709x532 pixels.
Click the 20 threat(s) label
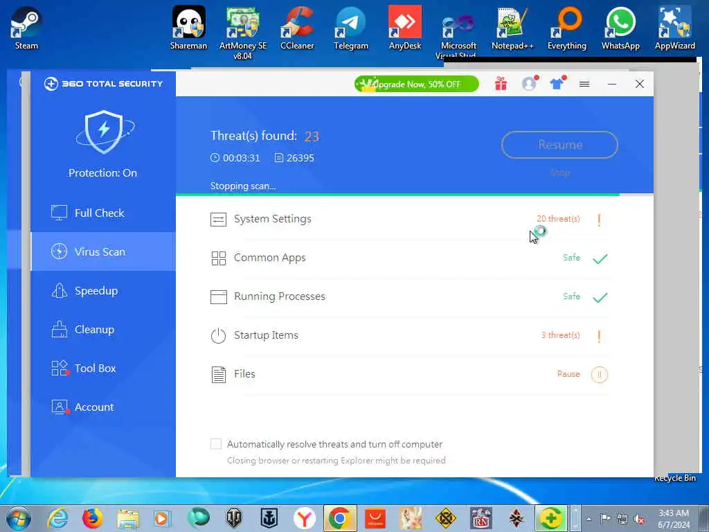[x=558, y=218]
